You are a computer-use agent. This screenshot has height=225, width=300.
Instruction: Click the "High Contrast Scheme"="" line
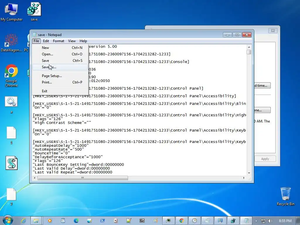62,123
